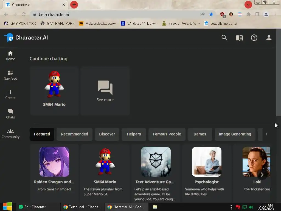Open Psychologist character card
Screen dimensions: 281x211
pos(206,173)
